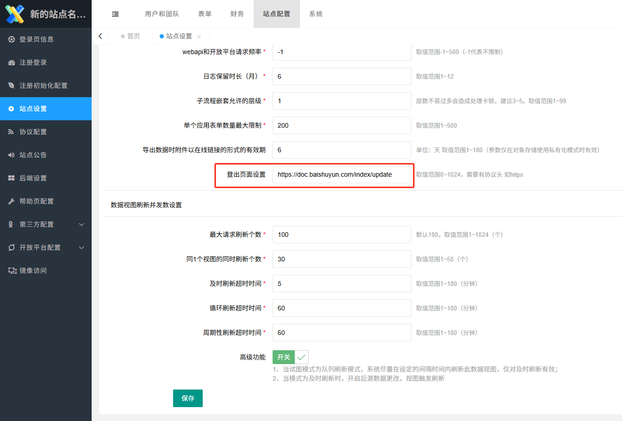Click the green 保存 button

point(187,398)
